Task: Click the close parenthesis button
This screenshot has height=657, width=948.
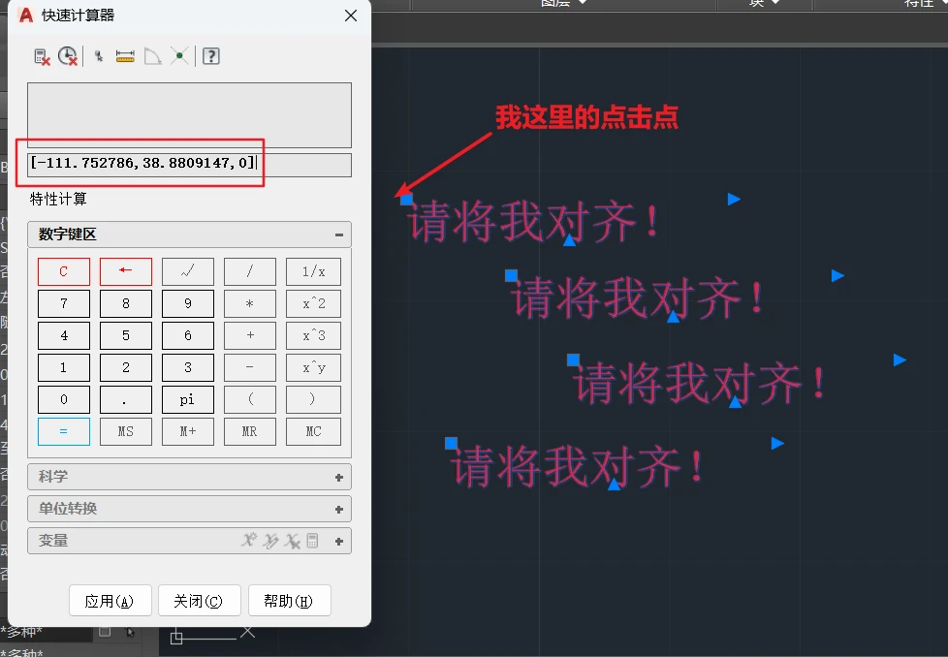Action: (313, 399)
